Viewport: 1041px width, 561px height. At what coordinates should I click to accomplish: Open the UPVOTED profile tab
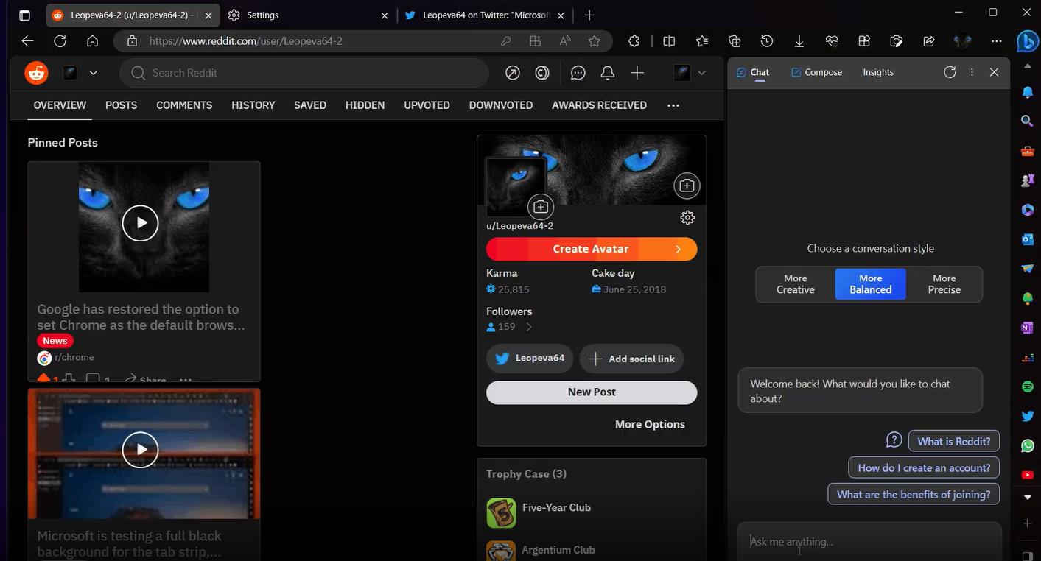click(427, 105)
